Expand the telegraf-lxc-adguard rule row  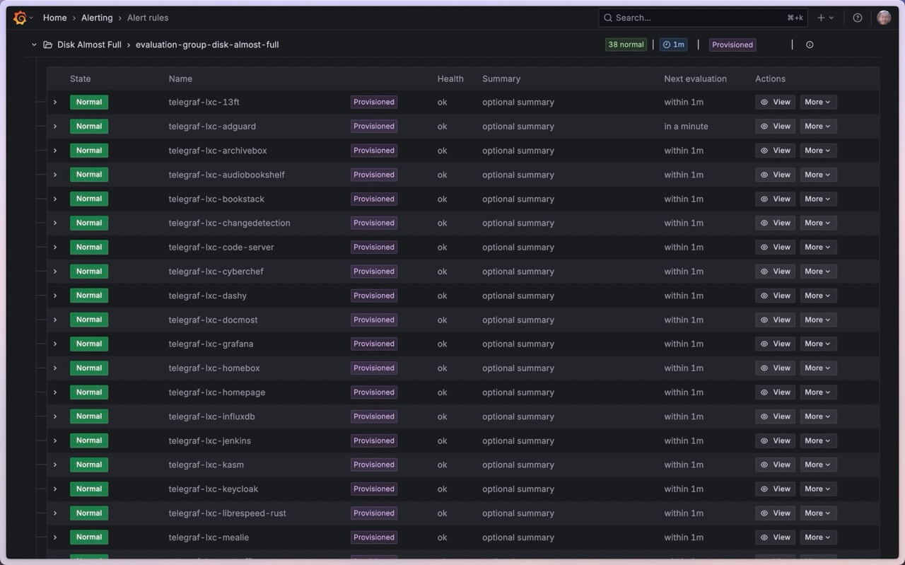(55, 127)
